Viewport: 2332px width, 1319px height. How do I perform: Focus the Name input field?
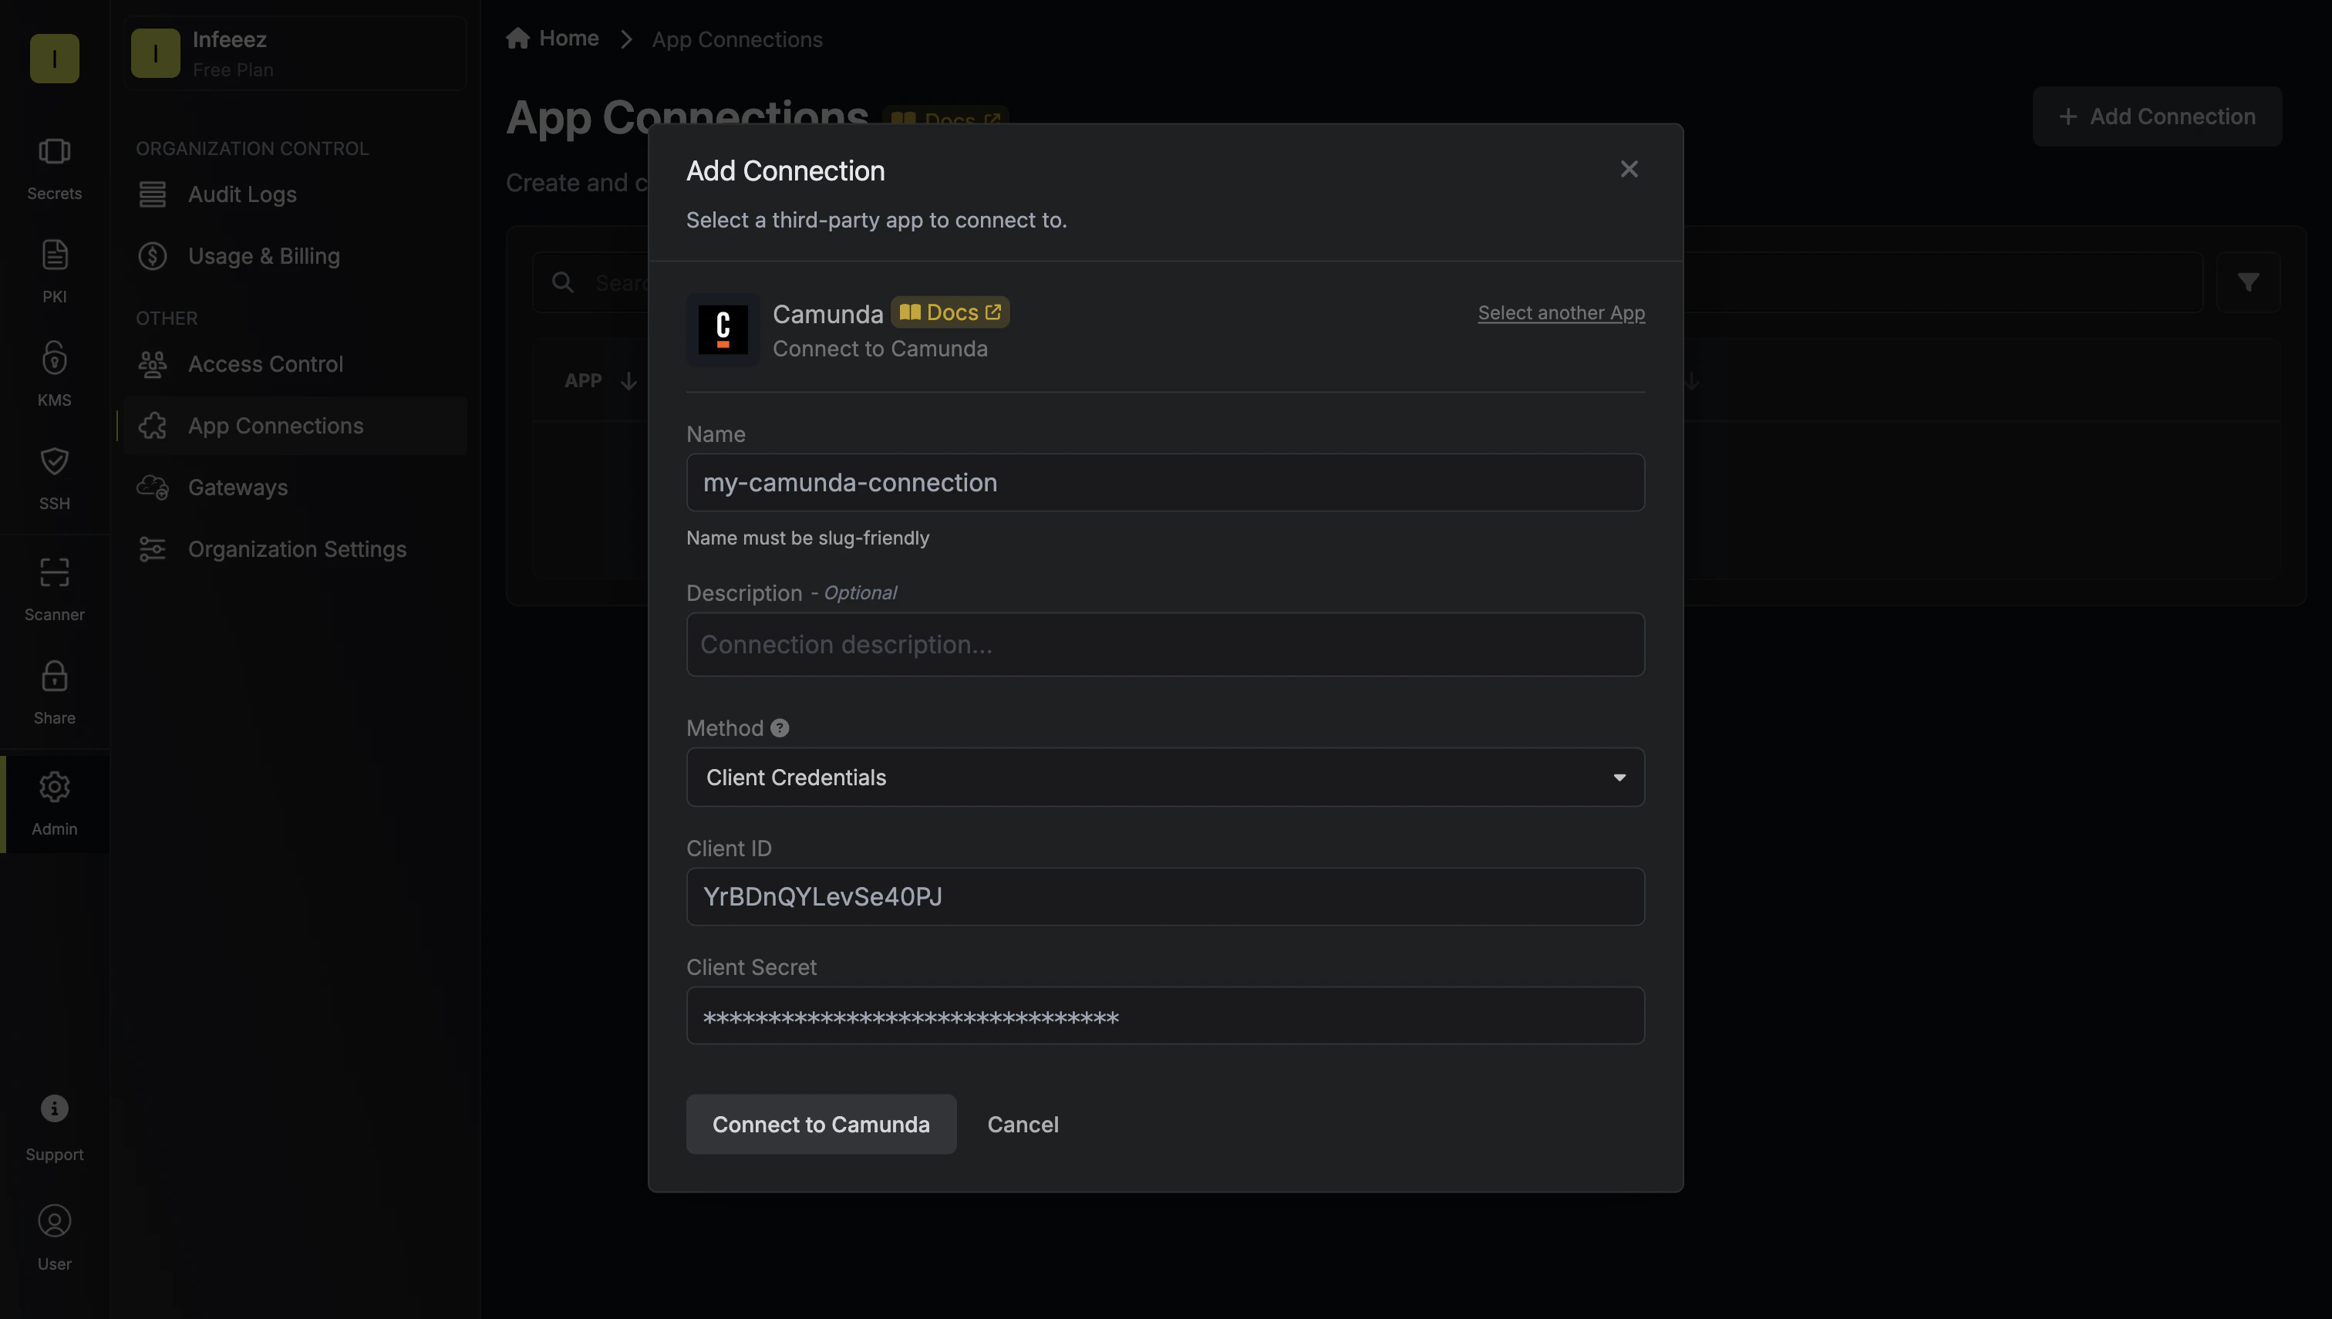(x=1165, y=482)
